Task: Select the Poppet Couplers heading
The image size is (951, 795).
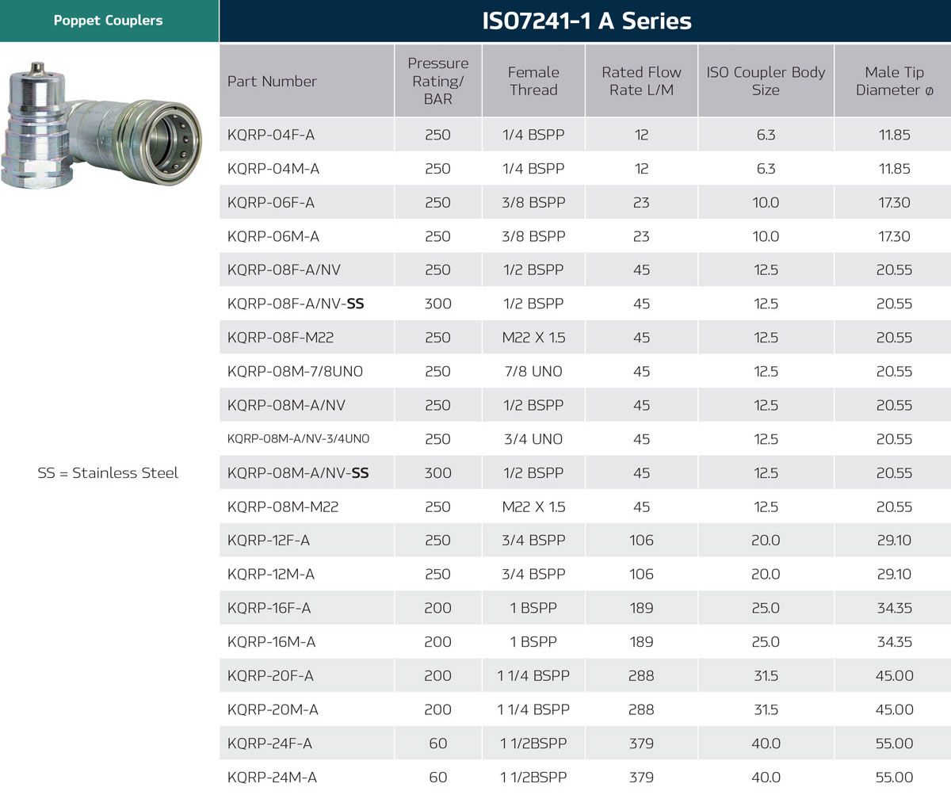Action: point(108,21)
